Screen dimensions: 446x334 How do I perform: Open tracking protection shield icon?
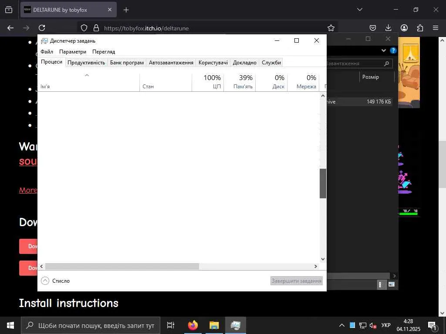(84, 28)
